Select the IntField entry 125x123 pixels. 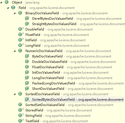[55, 40]
